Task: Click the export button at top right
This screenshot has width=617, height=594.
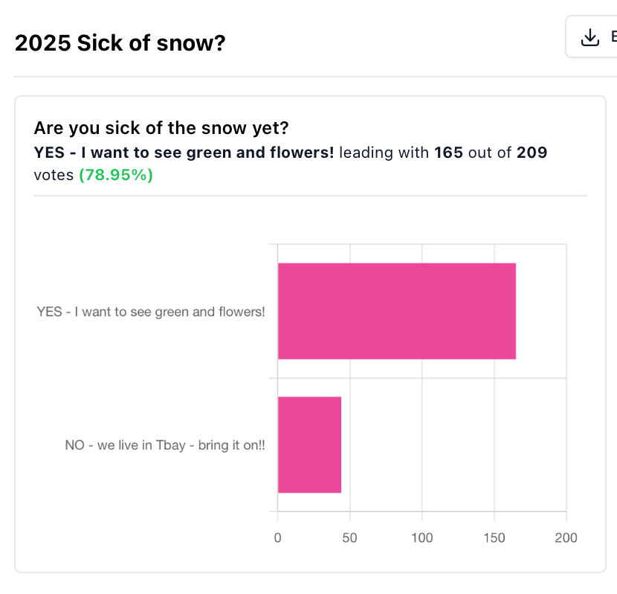Action: point(592,36)
